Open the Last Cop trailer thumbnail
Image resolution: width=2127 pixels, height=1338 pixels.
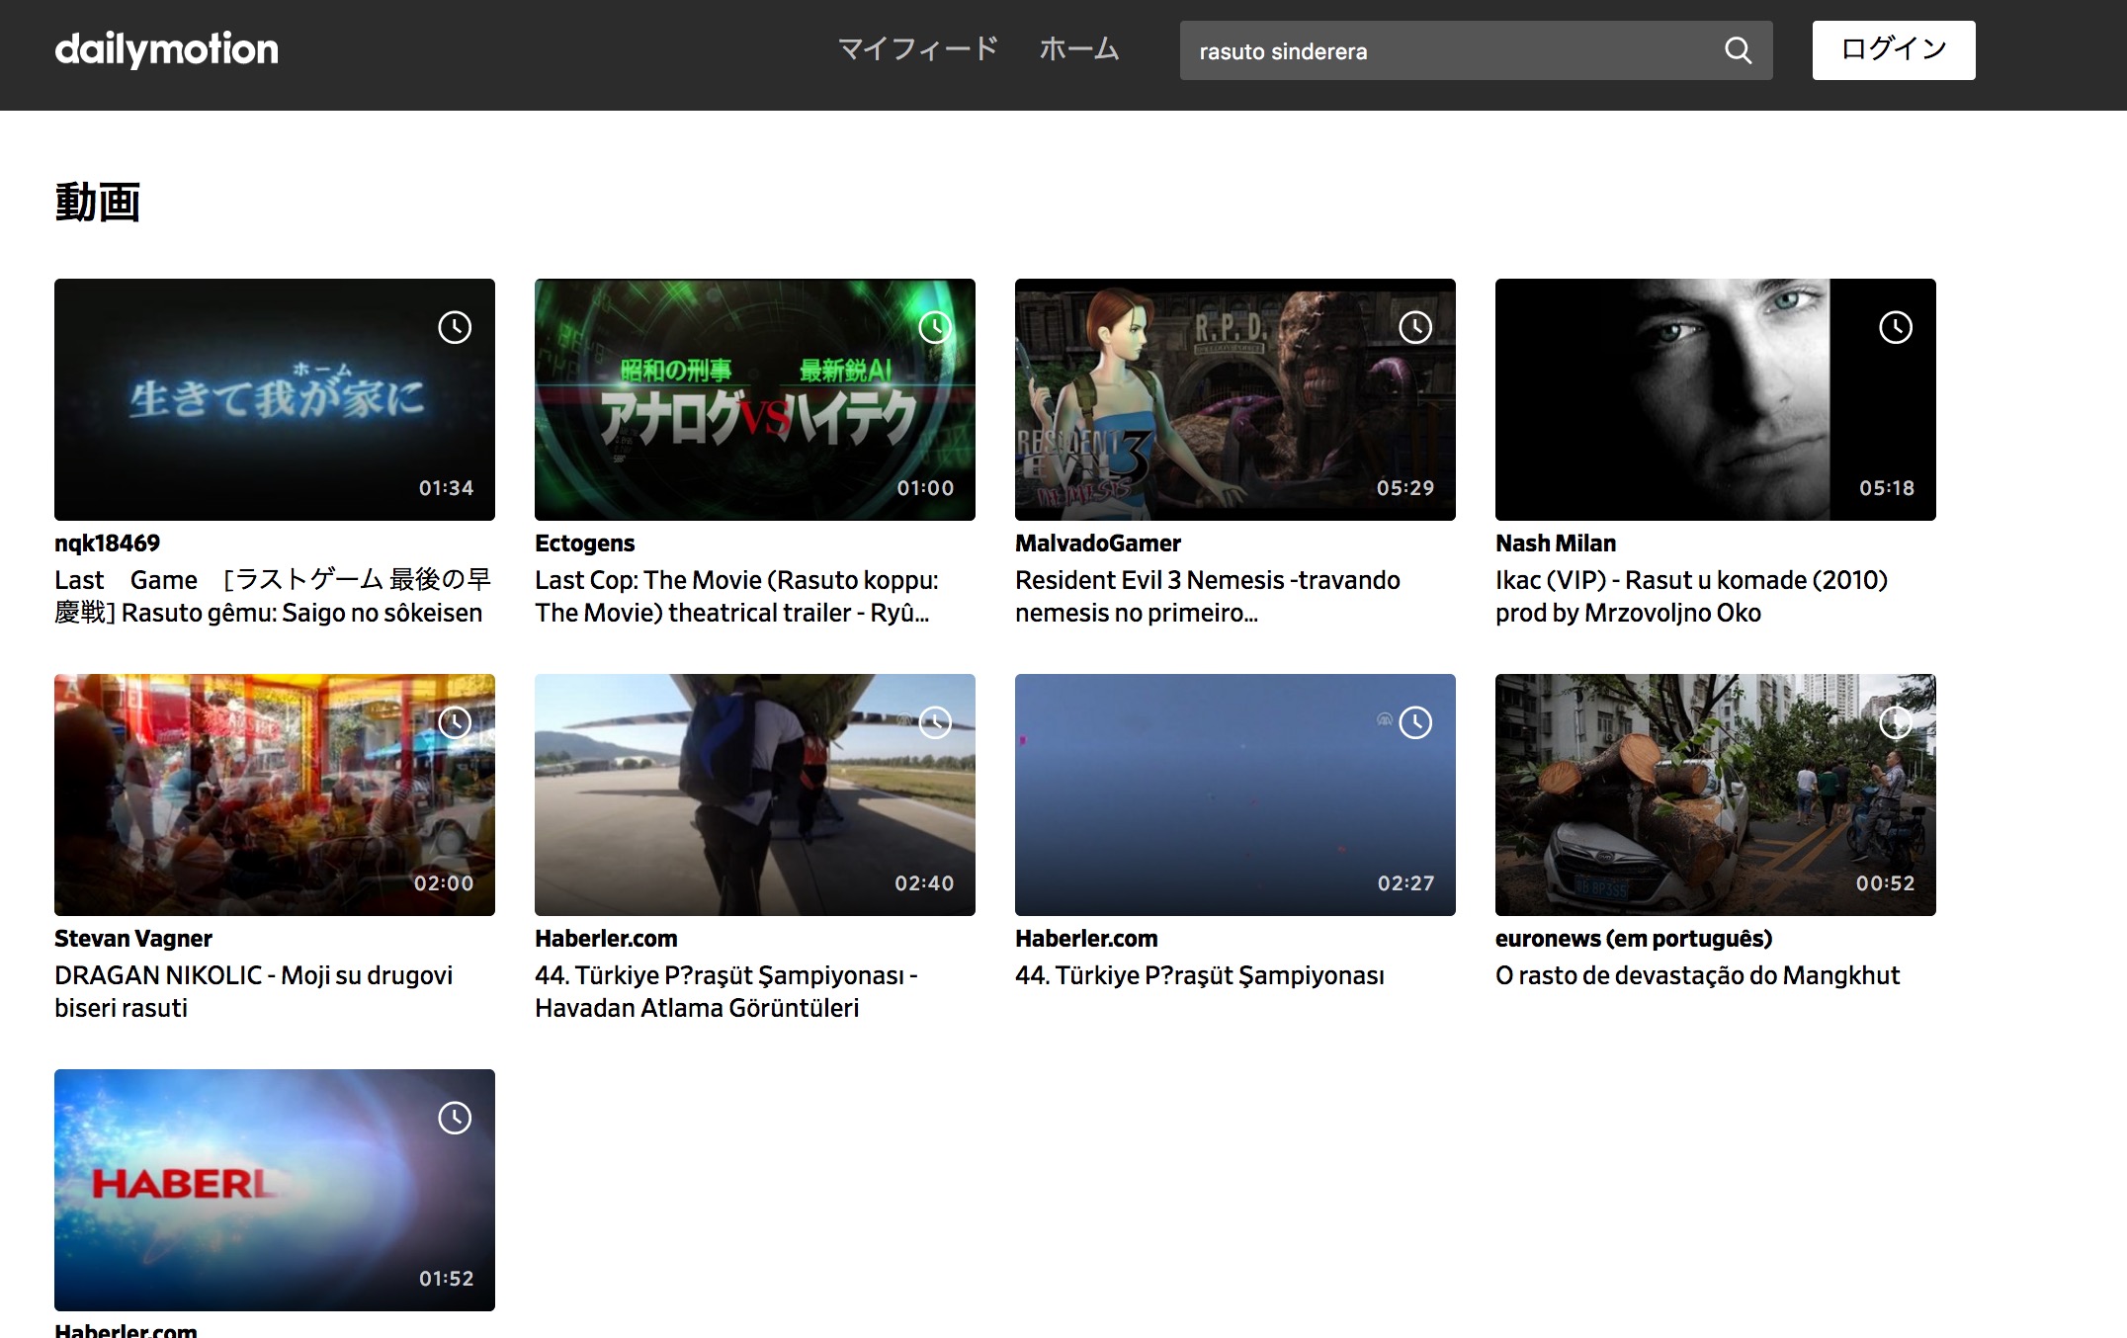tap(755, 399)
